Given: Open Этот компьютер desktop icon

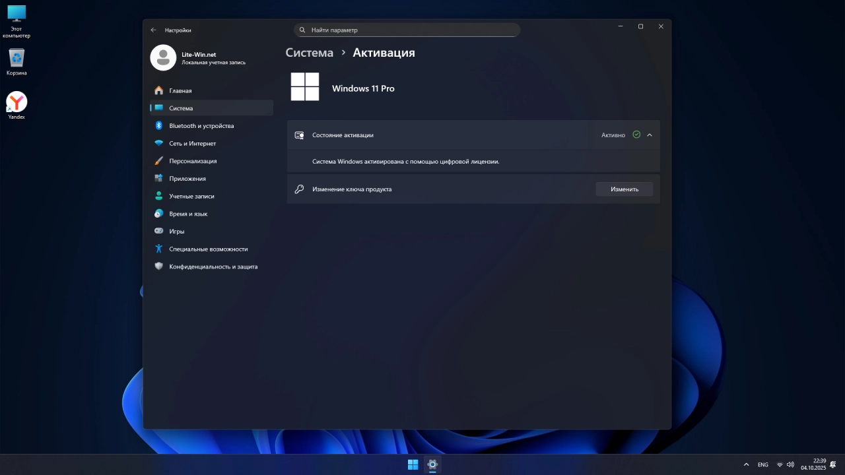Looking at the screenshot, I should click(17, 22).
